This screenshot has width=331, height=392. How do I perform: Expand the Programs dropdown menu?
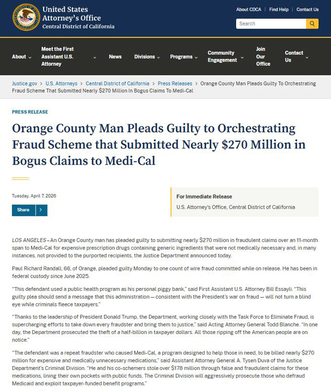[184, 57]
